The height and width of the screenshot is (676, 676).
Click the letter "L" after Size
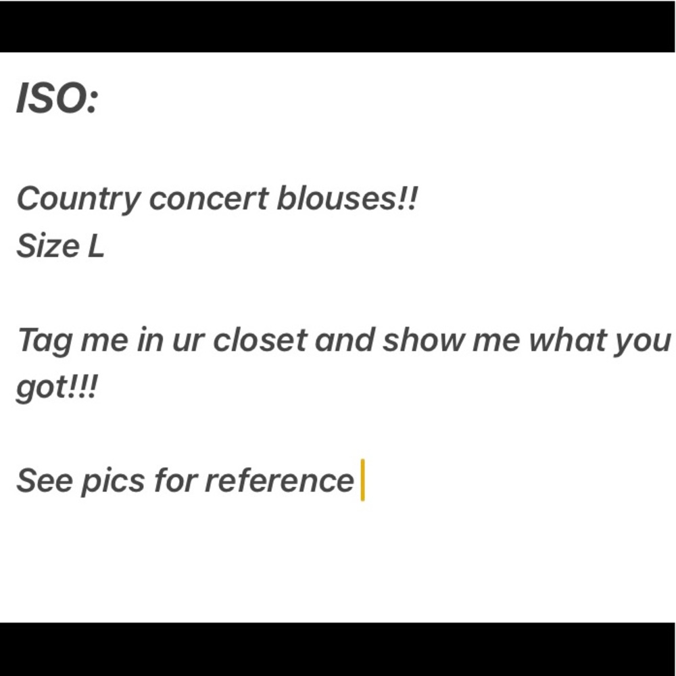click(96, 246)
